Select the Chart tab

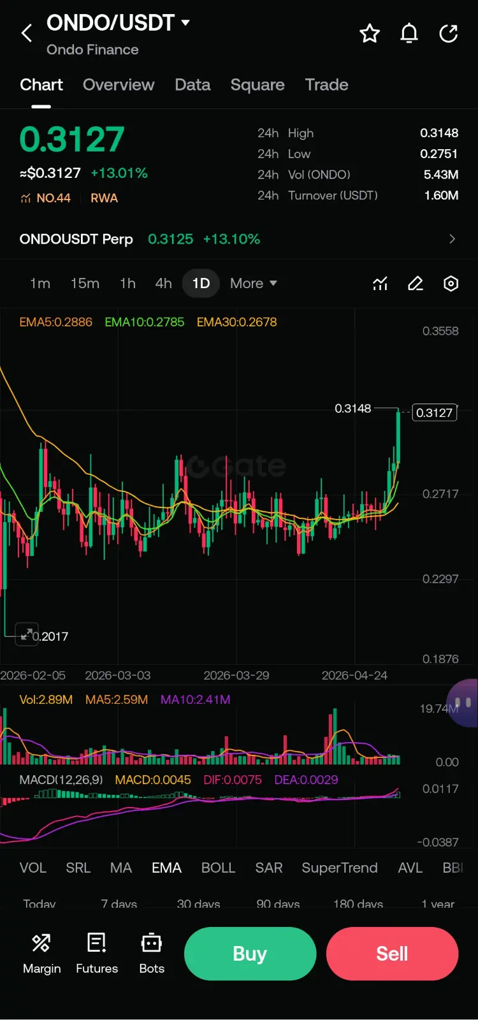pyautogui.click(x=41, y=85)
